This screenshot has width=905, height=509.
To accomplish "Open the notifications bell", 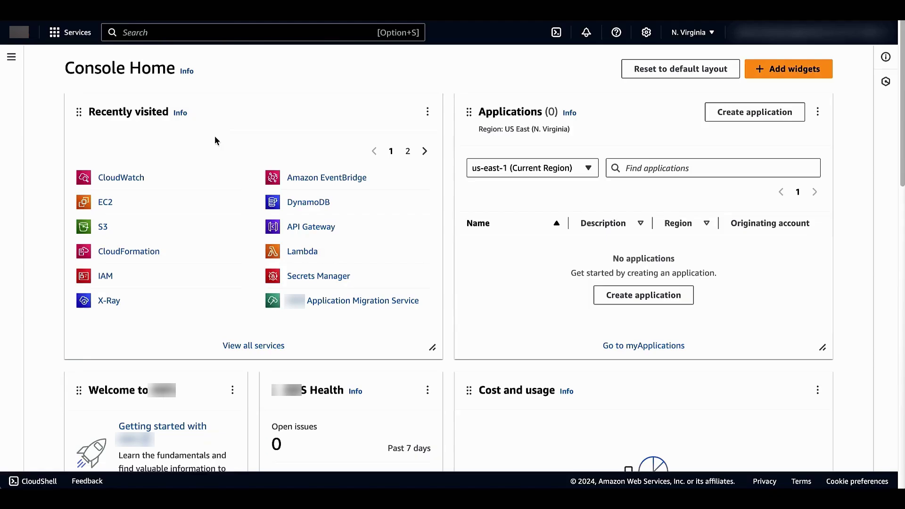I will pyautogui.click(x=586, y=33).
